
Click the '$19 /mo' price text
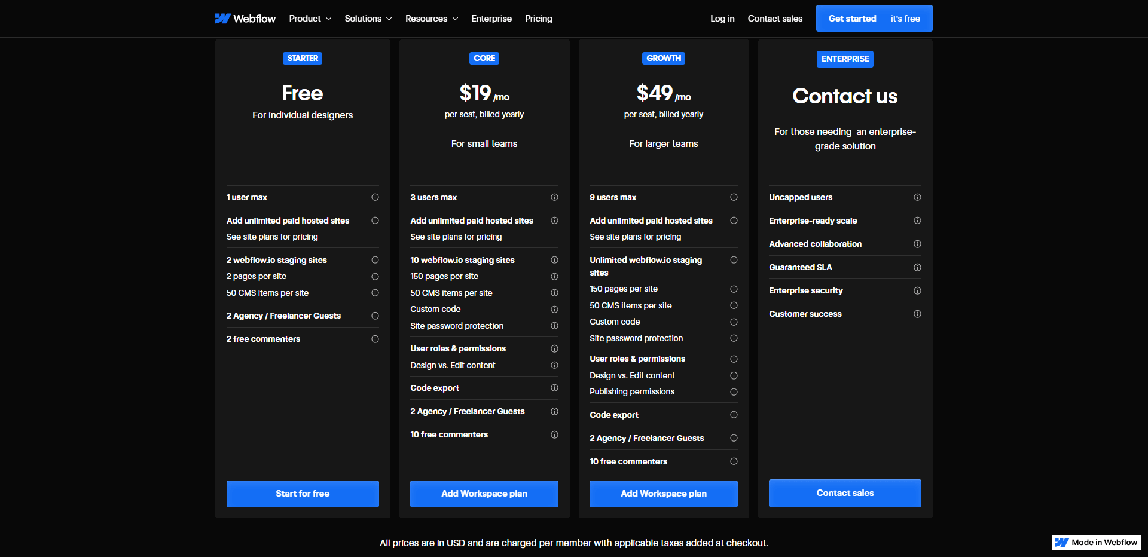[484, 93]
